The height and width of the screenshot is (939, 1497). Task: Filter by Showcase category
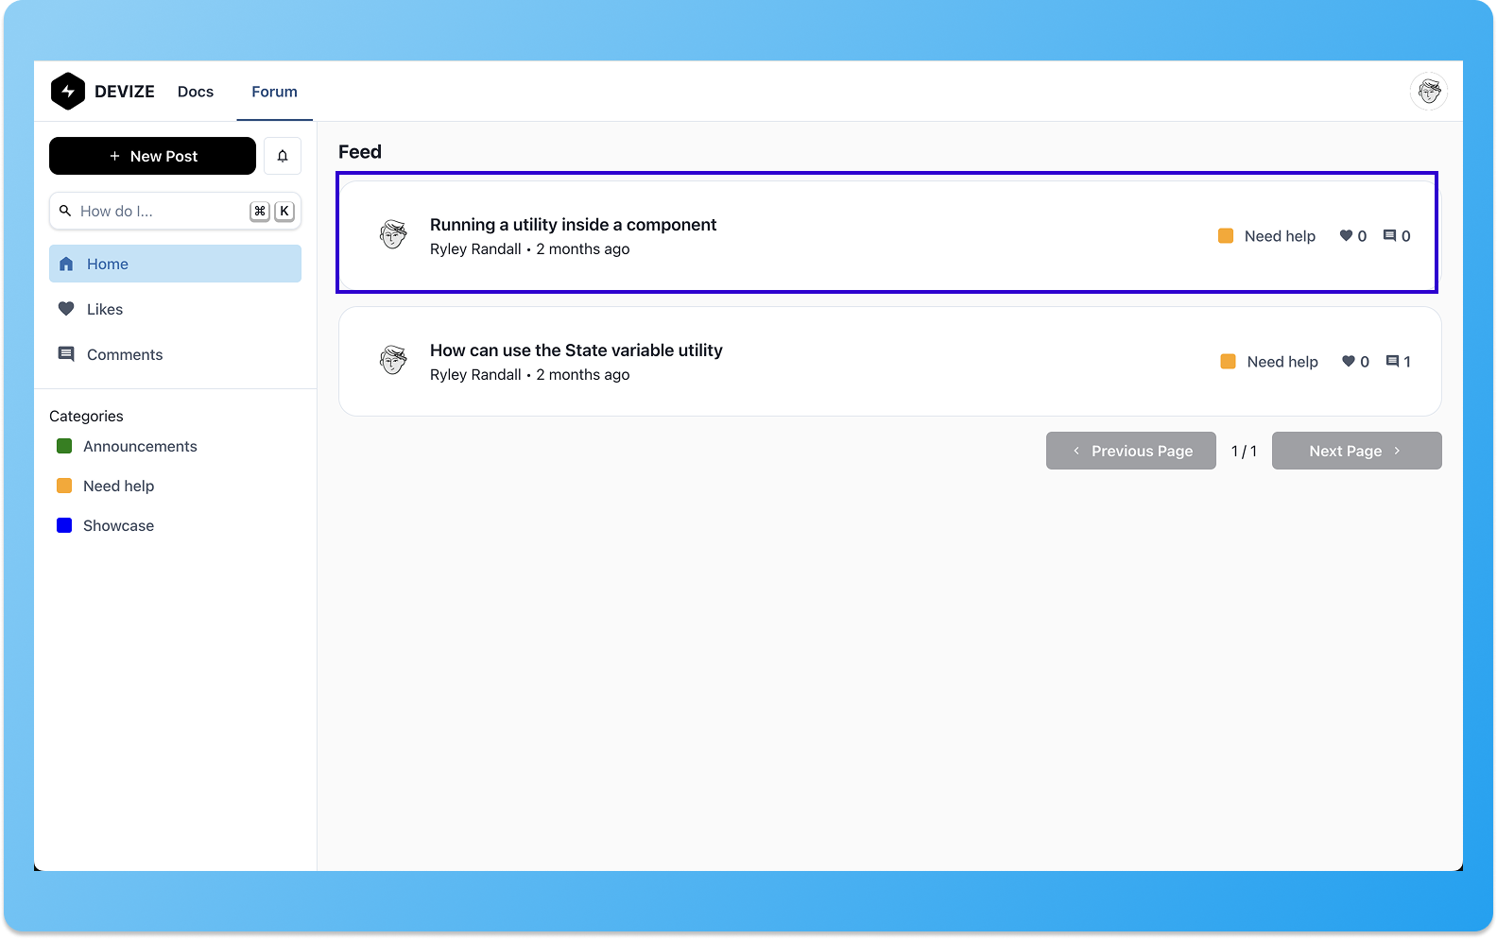click(x=118, y=525)
